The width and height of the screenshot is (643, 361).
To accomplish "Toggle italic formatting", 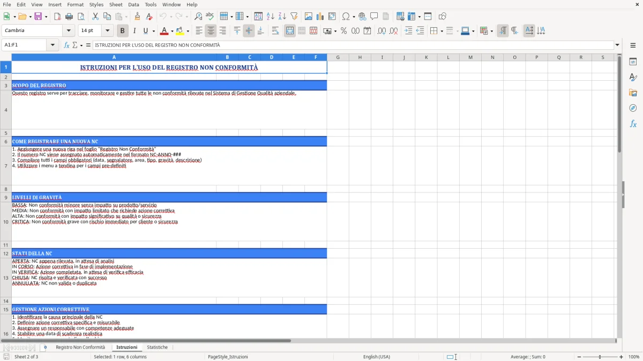I will coord(134,30).
